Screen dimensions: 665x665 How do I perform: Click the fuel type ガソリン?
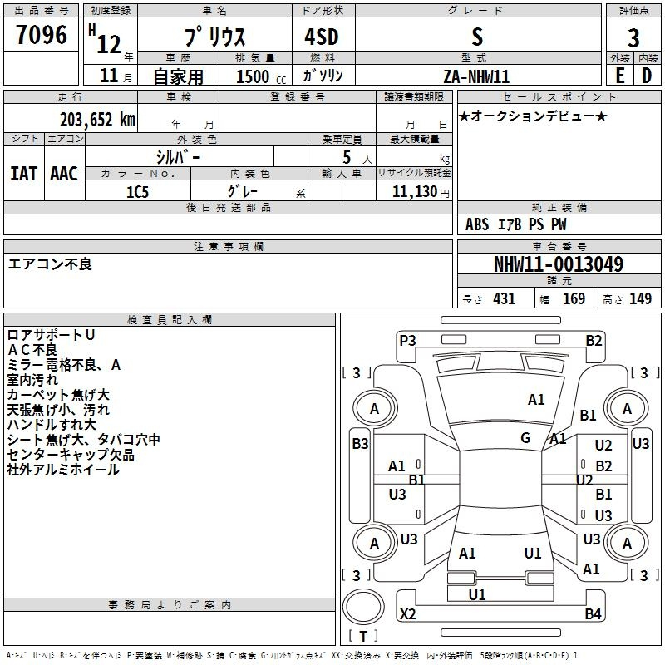tap(323, 76)
